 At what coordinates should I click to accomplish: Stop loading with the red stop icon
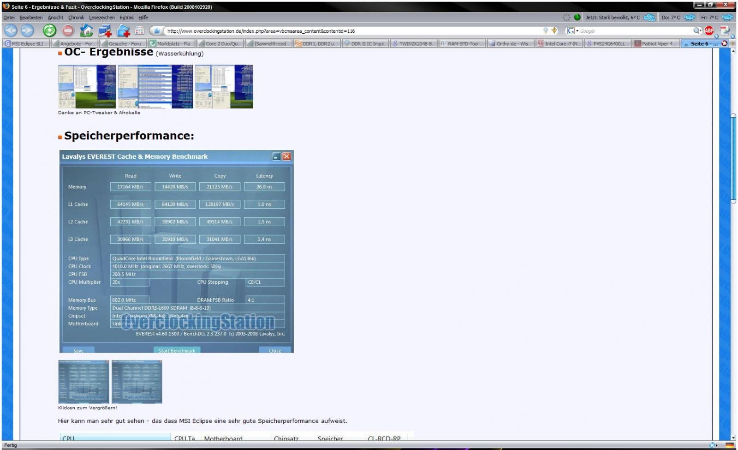pyautogui.click(x=68, y=31)
